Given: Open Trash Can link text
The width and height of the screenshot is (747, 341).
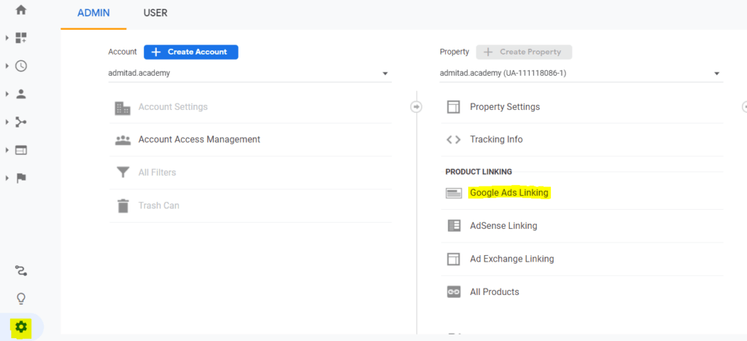Looking at the screenshot, I should [158, 206].
